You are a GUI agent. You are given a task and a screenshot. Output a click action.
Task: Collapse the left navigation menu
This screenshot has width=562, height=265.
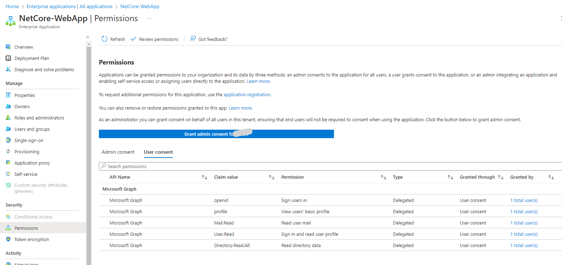coord(88,37)
